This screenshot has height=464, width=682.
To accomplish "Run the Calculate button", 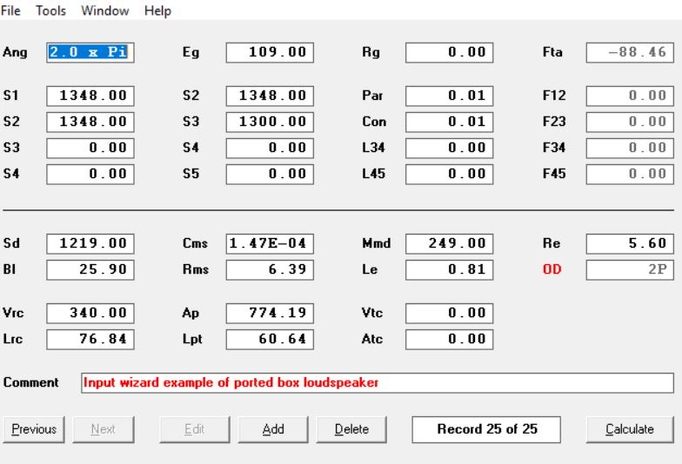I will 630,429.
